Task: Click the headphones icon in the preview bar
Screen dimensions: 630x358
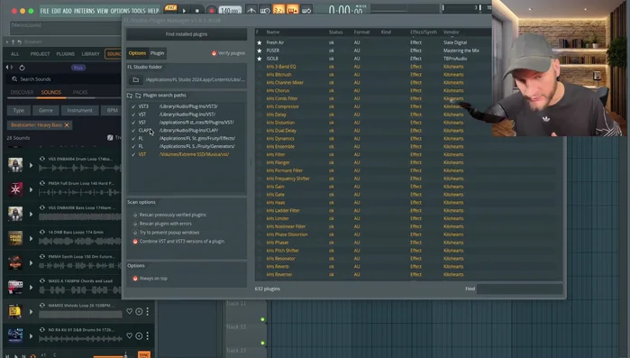Action: pos(33,355)
